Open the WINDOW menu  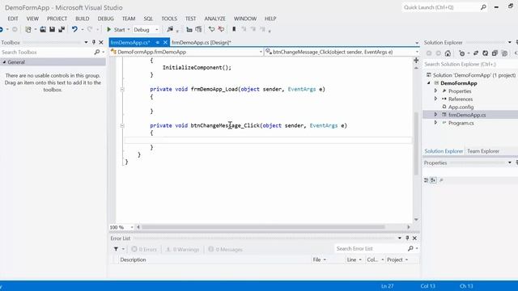245,19
